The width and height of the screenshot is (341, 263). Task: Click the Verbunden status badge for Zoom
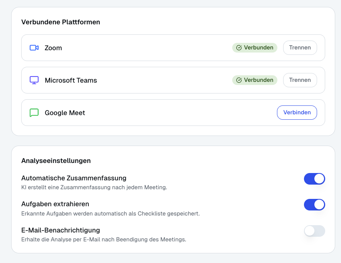(x=255, y=48)
